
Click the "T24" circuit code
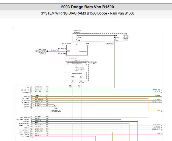point(47,91)
